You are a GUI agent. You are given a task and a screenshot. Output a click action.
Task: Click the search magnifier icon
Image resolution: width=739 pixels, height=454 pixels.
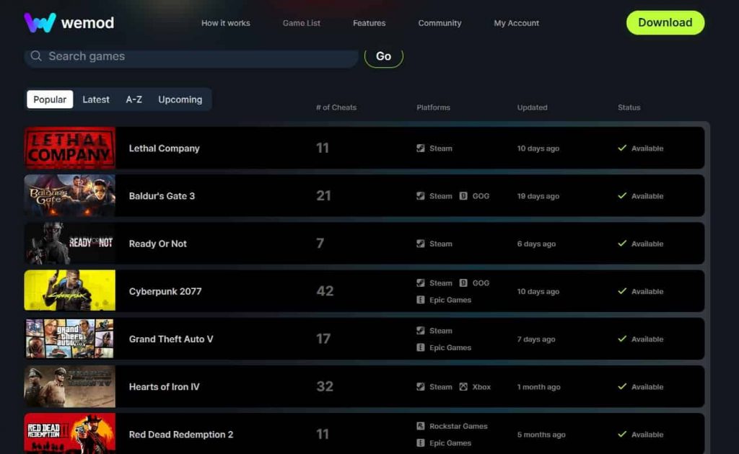pos(36,56)
